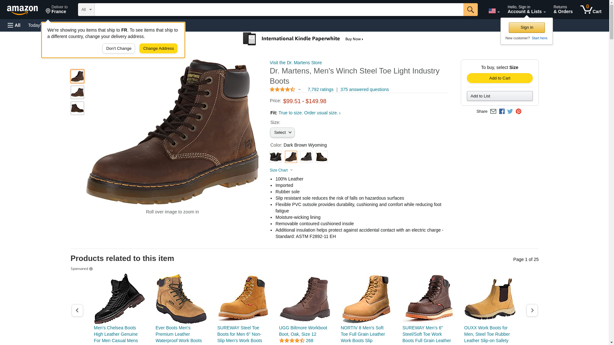This screenshot has height=345, width=614.
Task: Share product on Twitter icon
Action: (510, 111)
